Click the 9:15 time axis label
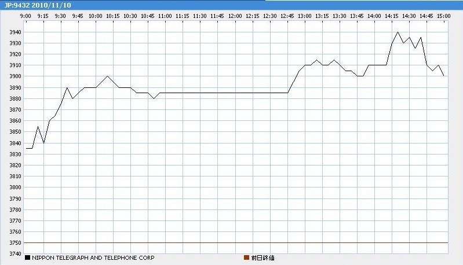The width and height of the screenshot is (463, 265). point(43,16)
